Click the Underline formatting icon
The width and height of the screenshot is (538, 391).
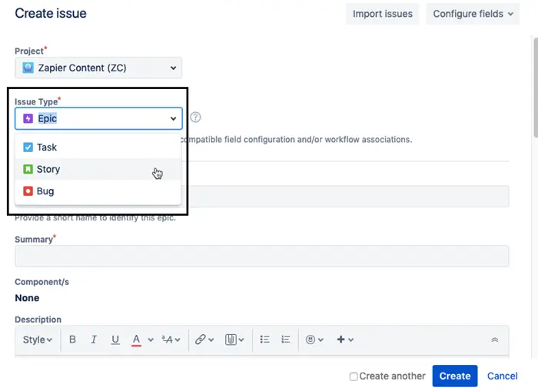coord(115,340)
